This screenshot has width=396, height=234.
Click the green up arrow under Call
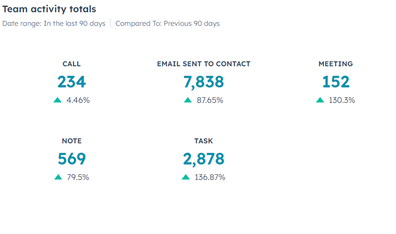click(58, 100)
